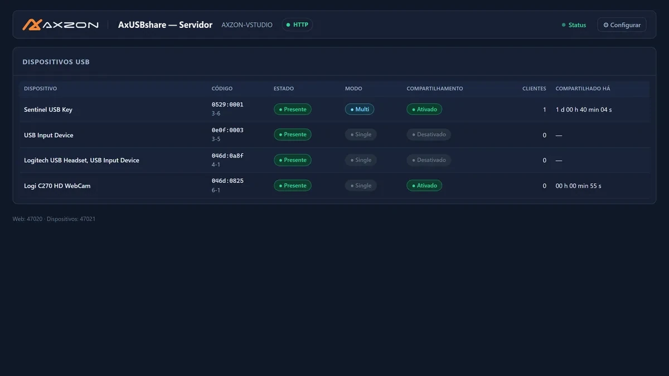669x376 pixels.
Task: Click the Web and Dispositivos ports footer text
Action: 54,219
